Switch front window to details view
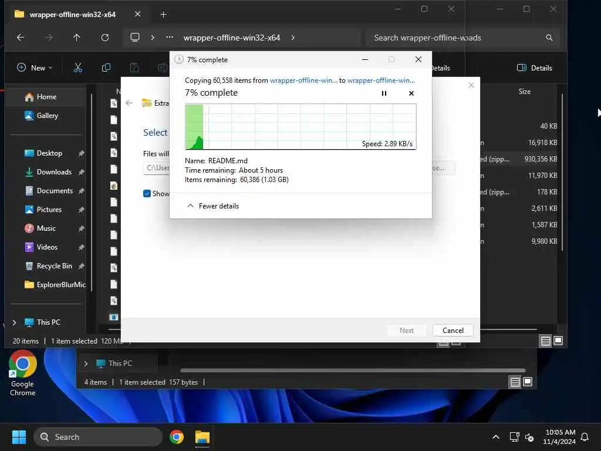The width and height of the screenshot is (601, 451). (x=545, y=341)
